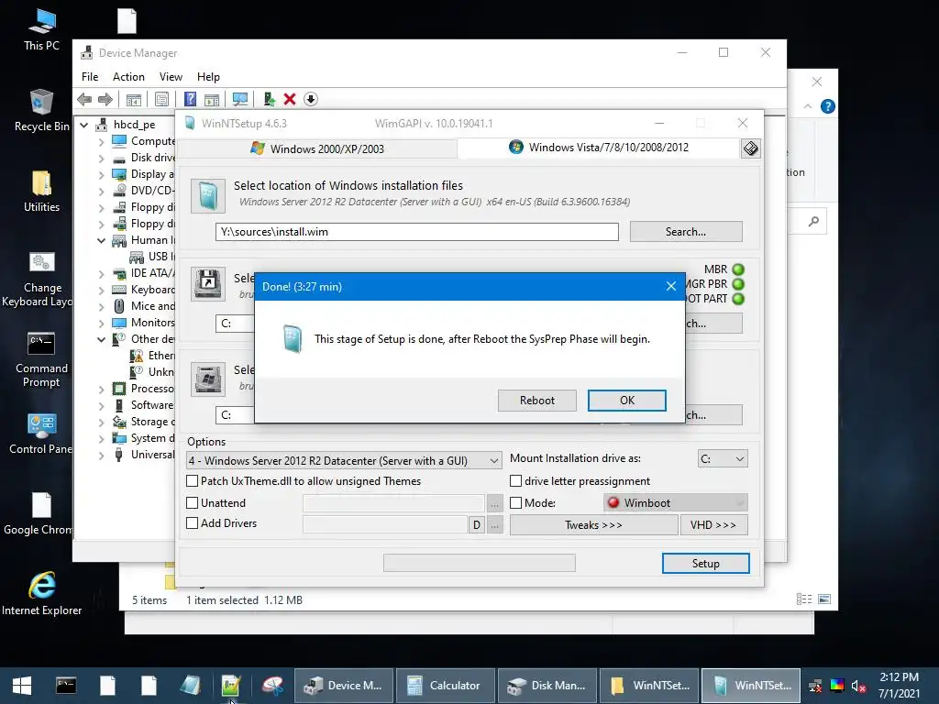Viewport: 939px width, 704px height.
Task: Click the muted speaker tray icon
Action: pyautogui.click(x=858, y=686)
